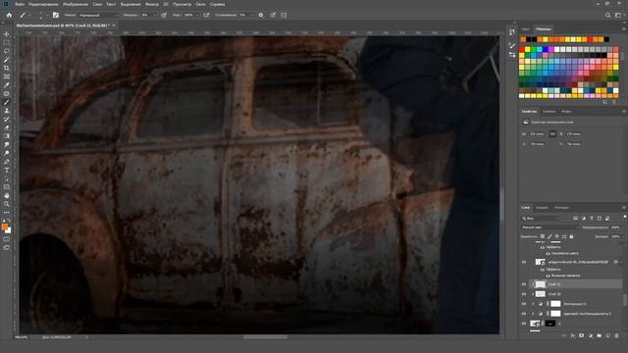The height and width of the screenshot is (353, 628).
Task: Toggle visibility of Hue/Saturation adjustment layer
Action: pyautogui.click(x=524, y=314)
